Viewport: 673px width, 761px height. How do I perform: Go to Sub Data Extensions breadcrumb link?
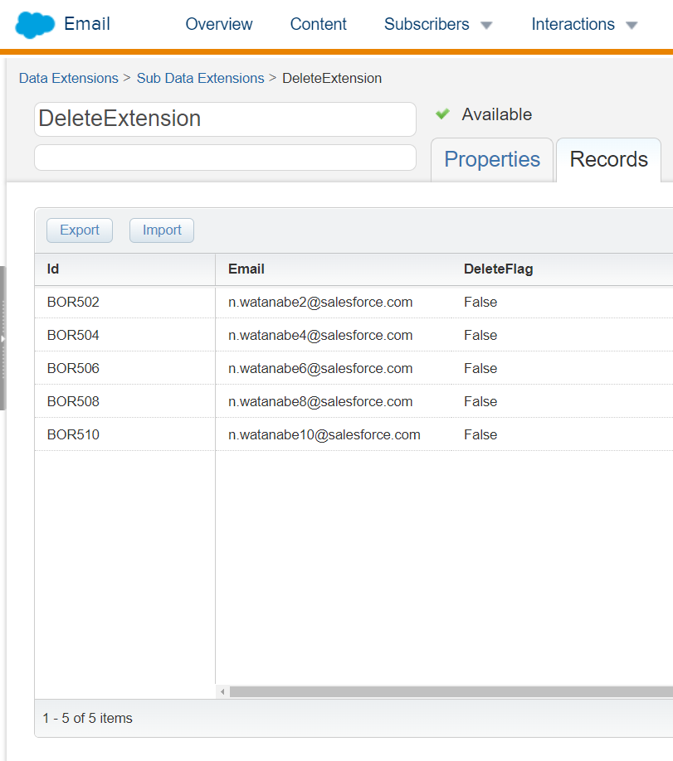pyautogui.click(x=200, y=78)
